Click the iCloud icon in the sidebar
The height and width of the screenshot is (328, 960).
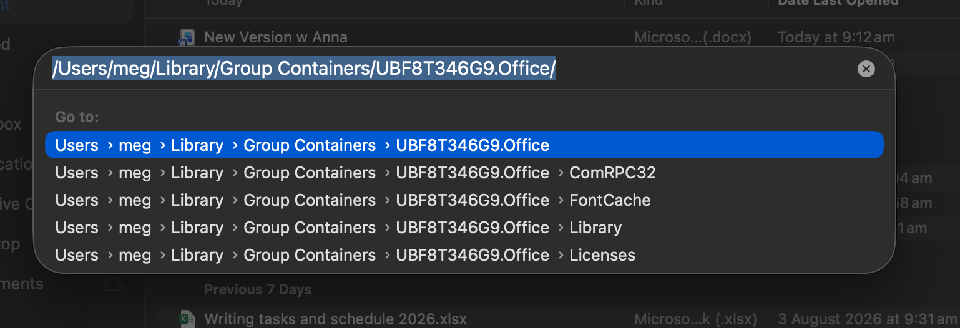tap(113, 284)
